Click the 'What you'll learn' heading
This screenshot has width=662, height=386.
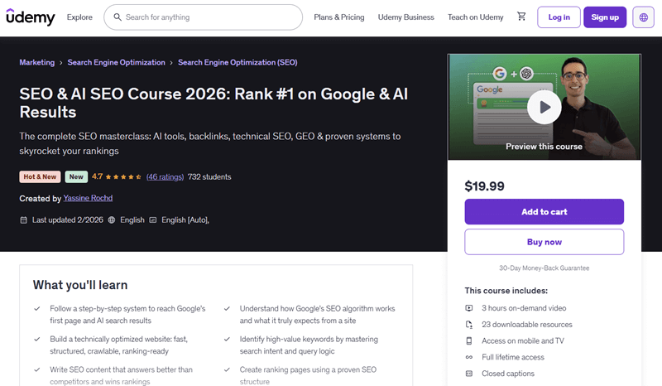[80, 285]
